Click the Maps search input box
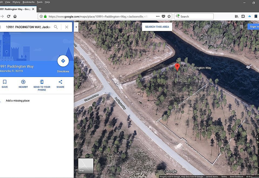This screenshot has width=259, height=178. pos(28,27)
